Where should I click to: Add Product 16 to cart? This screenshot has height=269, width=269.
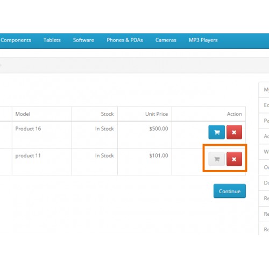pos(216,132)
